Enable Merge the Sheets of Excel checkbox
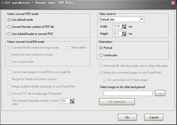The width and height of the screenshot is (177, 125). click(x=9, y=79)
